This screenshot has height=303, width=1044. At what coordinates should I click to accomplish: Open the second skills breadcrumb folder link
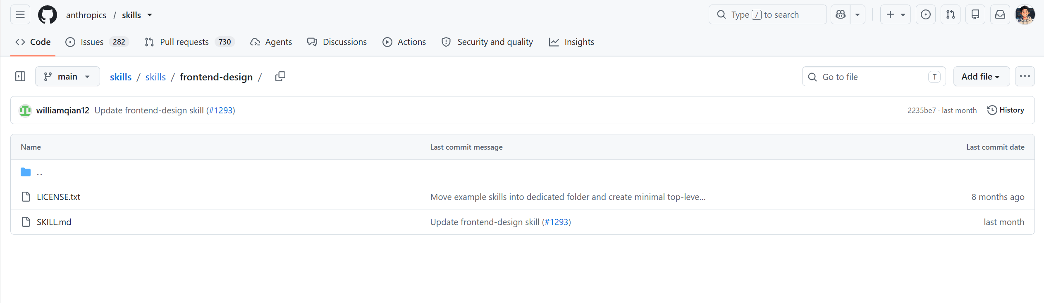155,77
